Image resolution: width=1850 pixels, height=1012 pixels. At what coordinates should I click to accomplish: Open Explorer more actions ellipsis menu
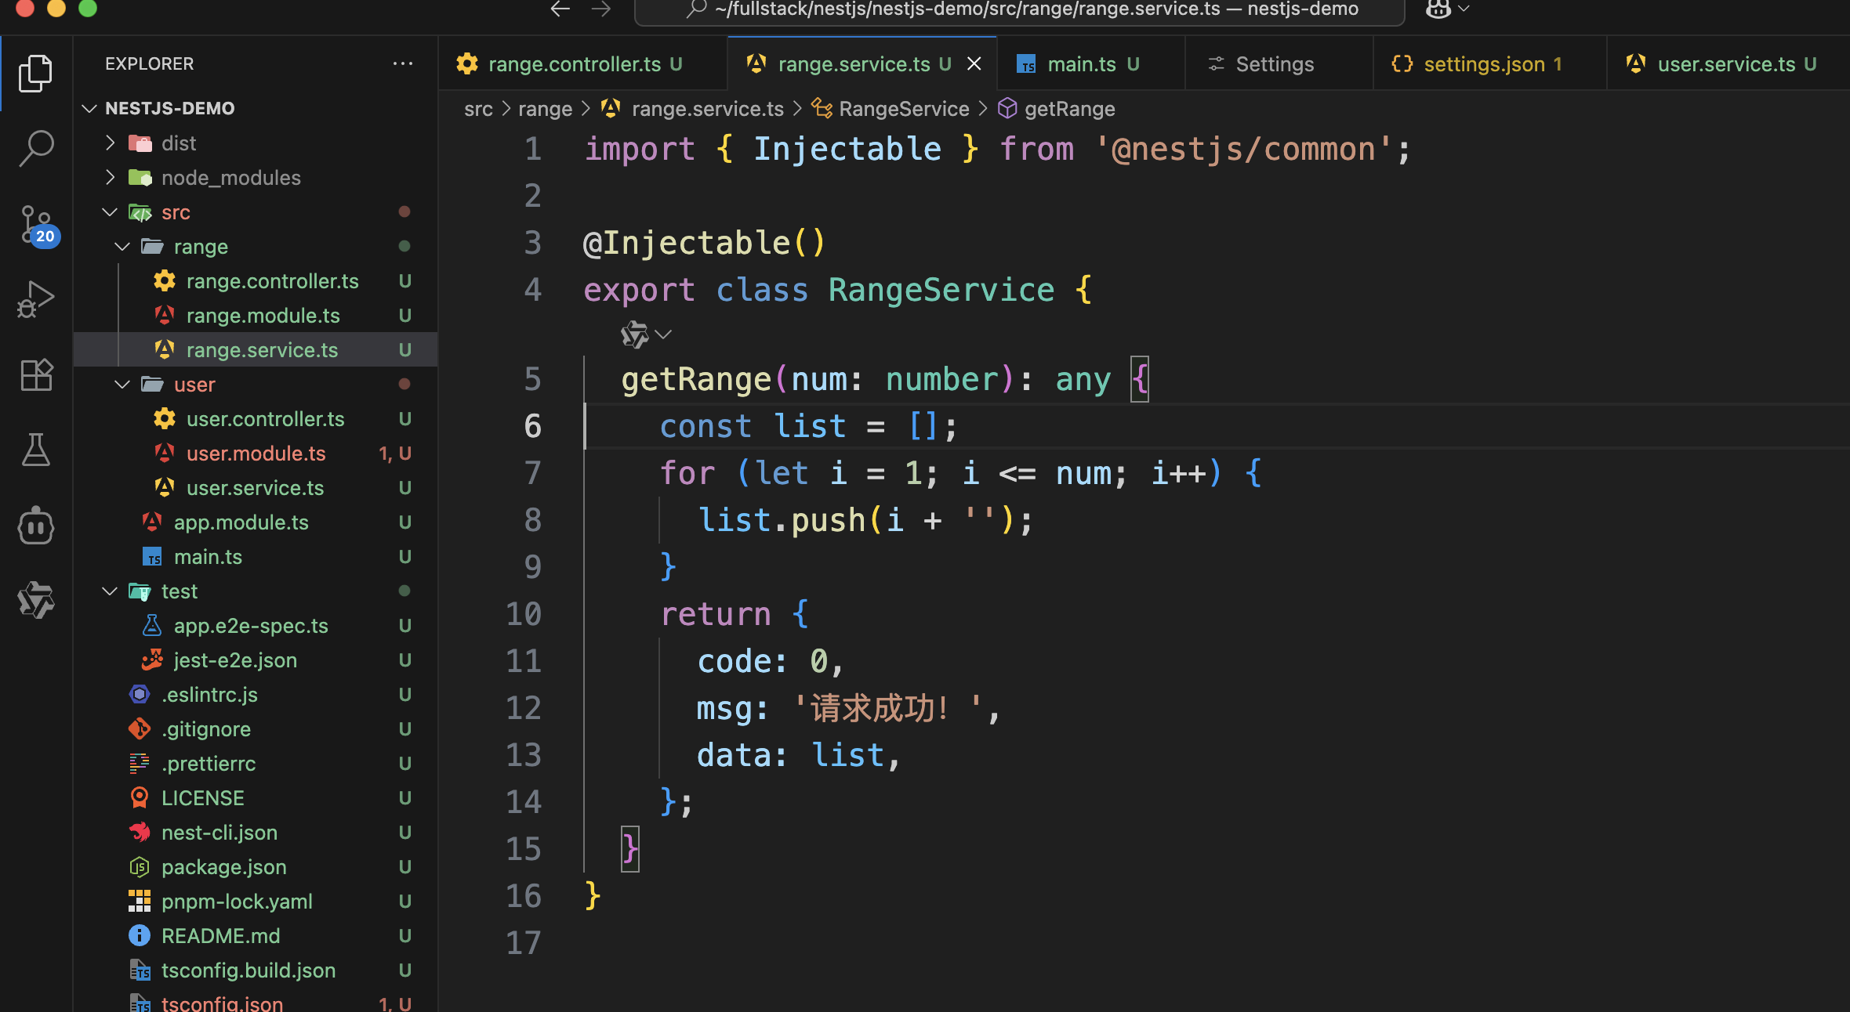coord(403,63)
